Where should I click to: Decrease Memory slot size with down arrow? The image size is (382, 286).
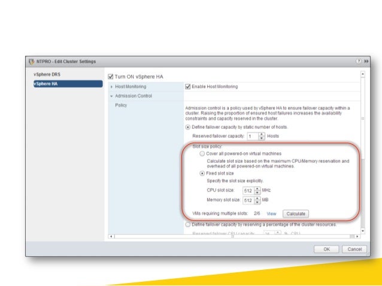point(257,202)
